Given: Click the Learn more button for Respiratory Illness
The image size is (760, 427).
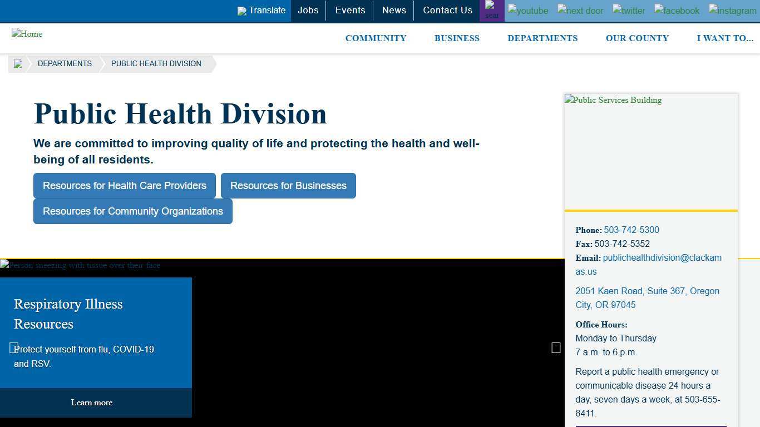Looking at the screenshot, I should [x=92, y=403].
